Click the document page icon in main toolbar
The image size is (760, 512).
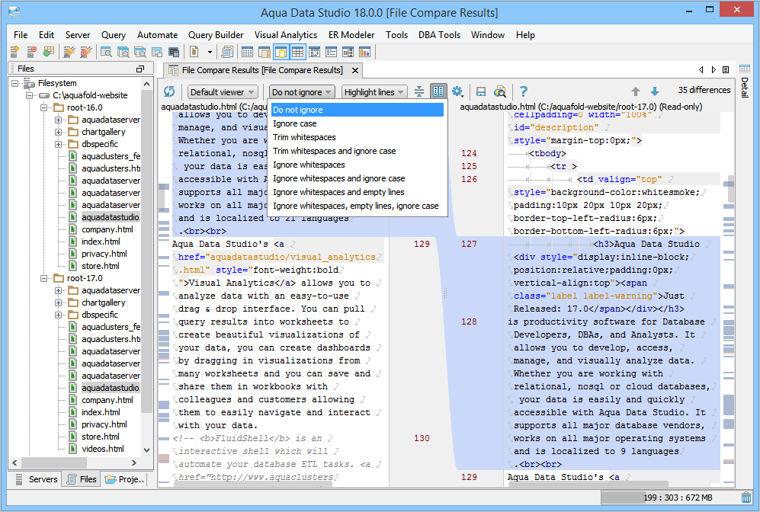coord(194,52)
